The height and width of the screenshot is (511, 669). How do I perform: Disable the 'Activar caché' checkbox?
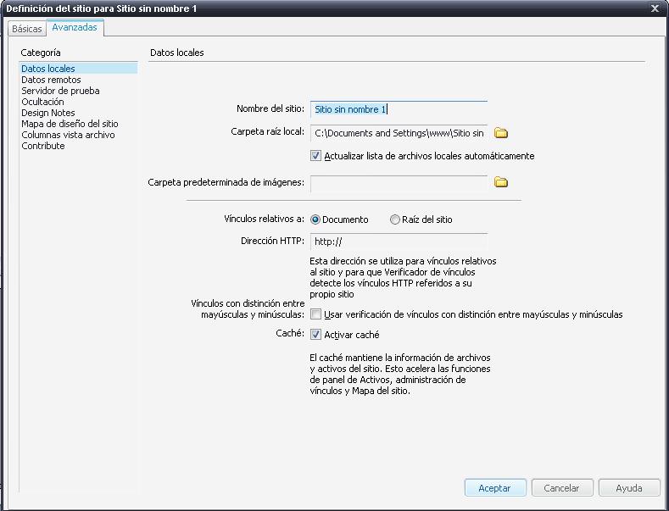click(x=316, y=335)
